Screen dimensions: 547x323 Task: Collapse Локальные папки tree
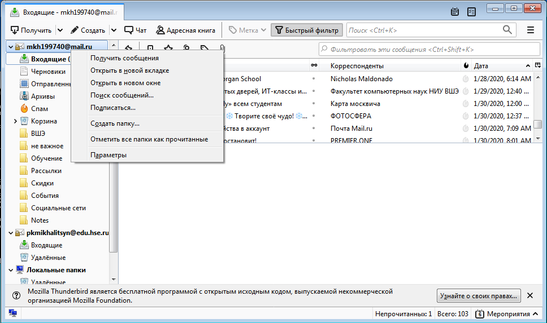[x=11, y=270]
